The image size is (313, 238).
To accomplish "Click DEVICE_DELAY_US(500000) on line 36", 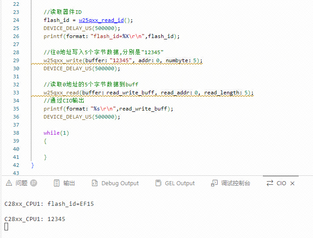I will coord(82,117).
